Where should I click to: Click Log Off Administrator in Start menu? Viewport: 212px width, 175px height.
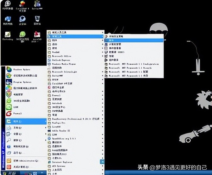26,161
